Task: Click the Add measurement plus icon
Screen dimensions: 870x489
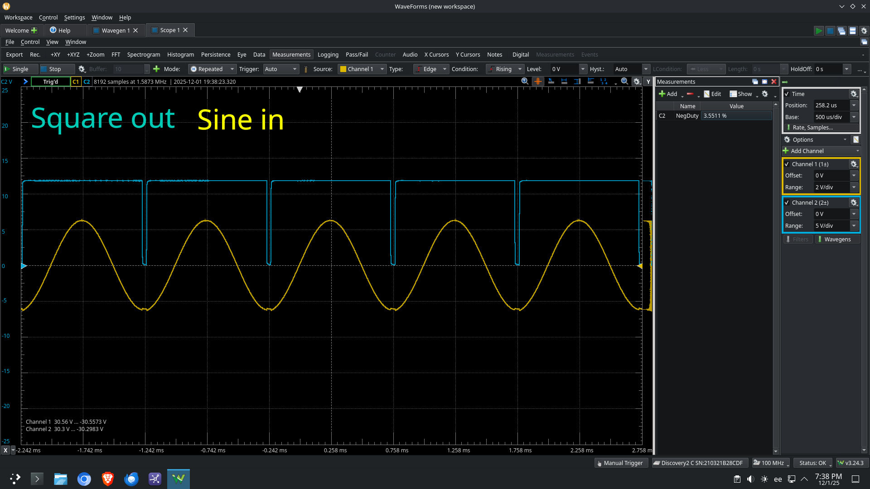Action: (x=662, y=94)
